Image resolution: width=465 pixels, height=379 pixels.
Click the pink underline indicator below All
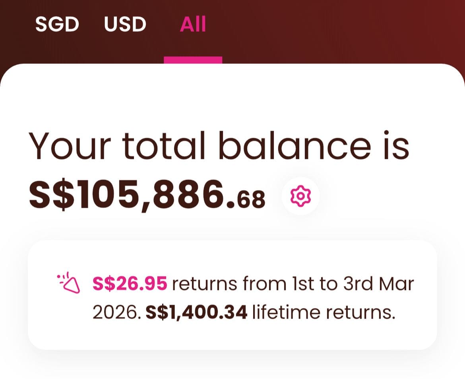(193, 59)
